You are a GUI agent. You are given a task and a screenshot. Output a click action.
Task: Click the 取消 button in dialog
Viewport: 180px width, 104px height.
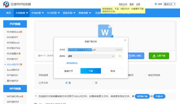pyautogui.click(x=113, y=71)
